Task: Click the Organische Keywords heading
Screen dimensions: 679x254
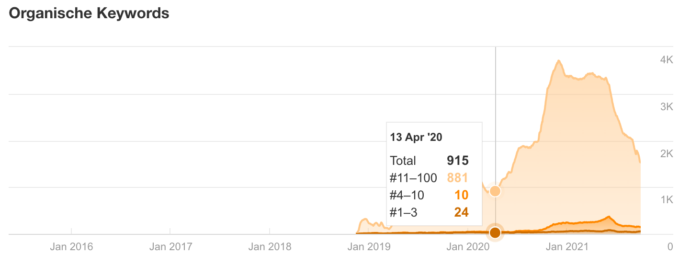Action: point(89,13)
